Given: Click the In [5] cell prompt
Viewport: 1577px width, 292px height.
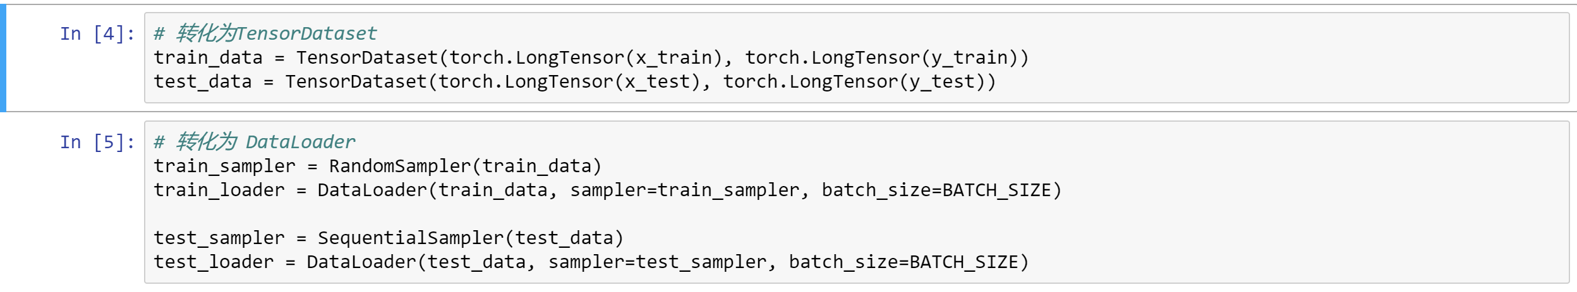Looking at the screenshot, I should tap(97, 143).
